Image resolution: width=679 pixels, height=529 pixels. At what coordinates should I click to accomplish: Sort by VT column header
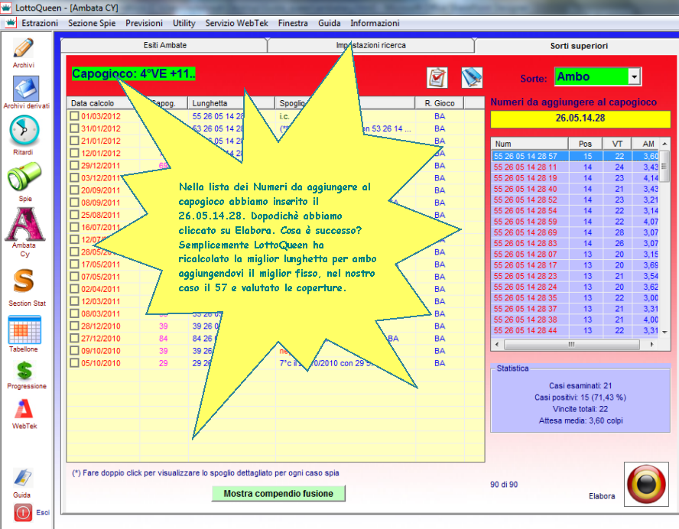point(617,144)
